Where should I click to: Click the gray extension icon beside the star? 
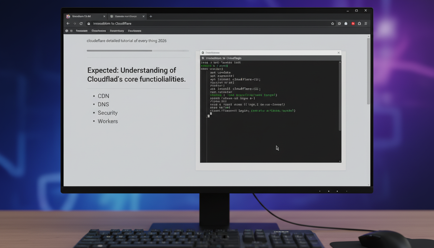coord(339,24)
